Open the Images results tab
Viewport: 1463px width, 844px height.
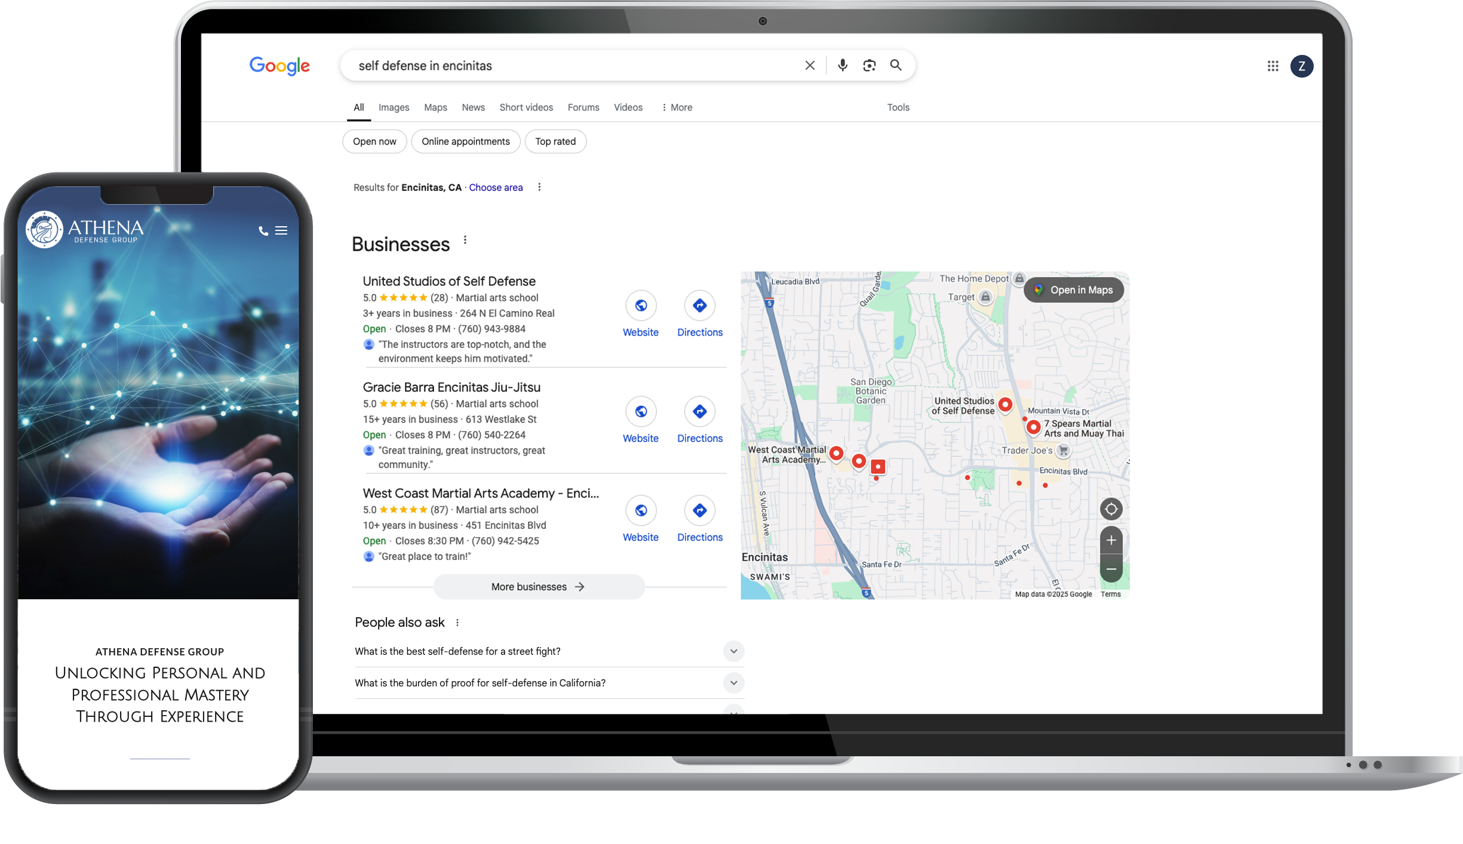click(x=394, y=107)
